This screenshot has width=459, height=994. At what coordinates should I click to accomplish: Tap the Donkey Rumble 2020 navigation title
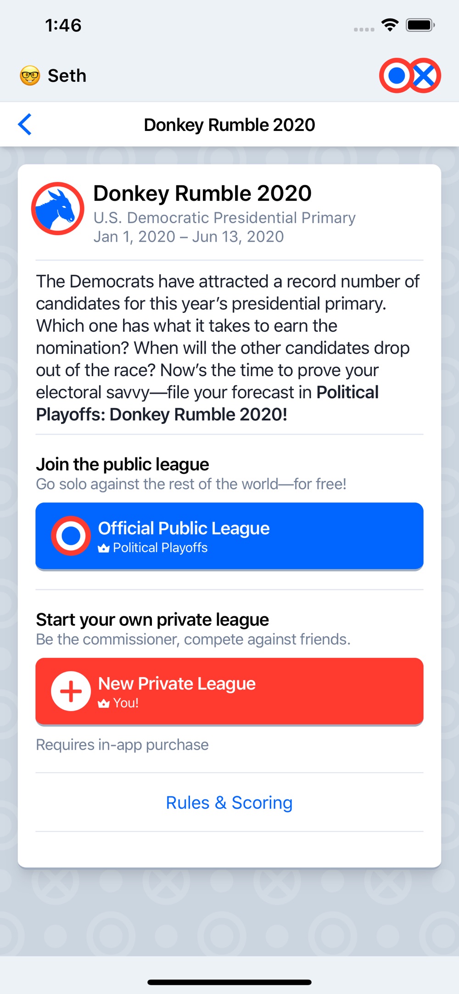(229, 125)
